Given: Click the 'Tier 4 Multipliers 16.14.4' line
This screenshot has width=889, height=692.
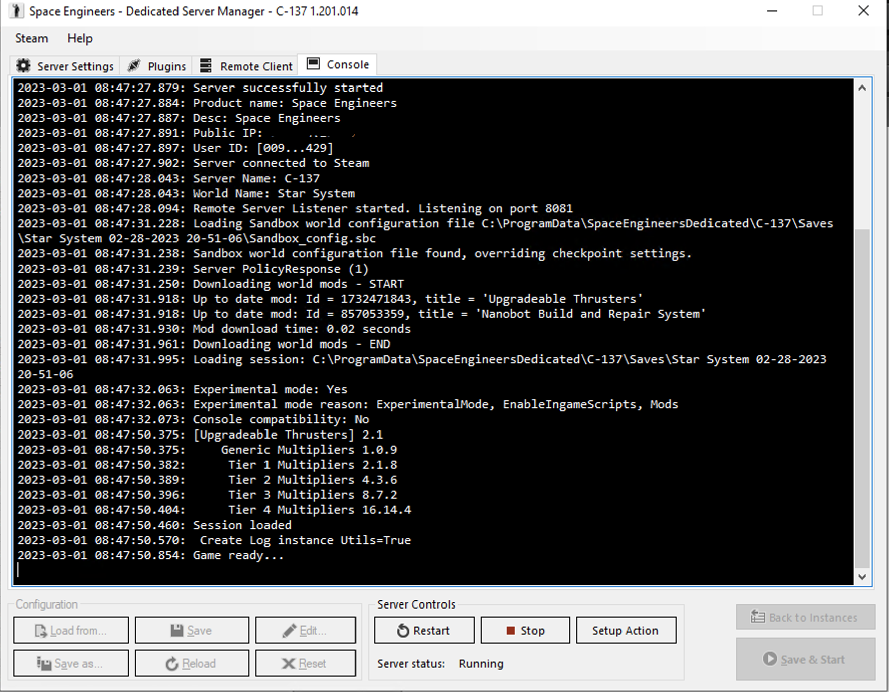Looking at the screenshot, I should 214,510.
